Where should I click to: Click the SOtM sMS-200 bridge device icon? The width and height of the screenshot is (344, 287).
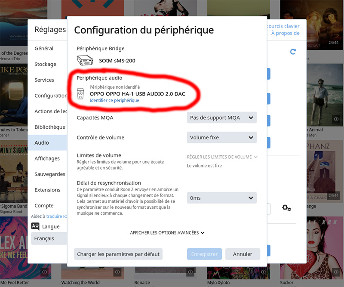(x=85, y=60)
